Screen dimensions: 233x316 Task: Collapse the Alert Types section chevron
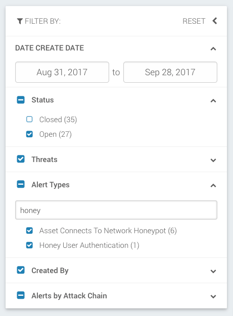(x=213, y=186)
